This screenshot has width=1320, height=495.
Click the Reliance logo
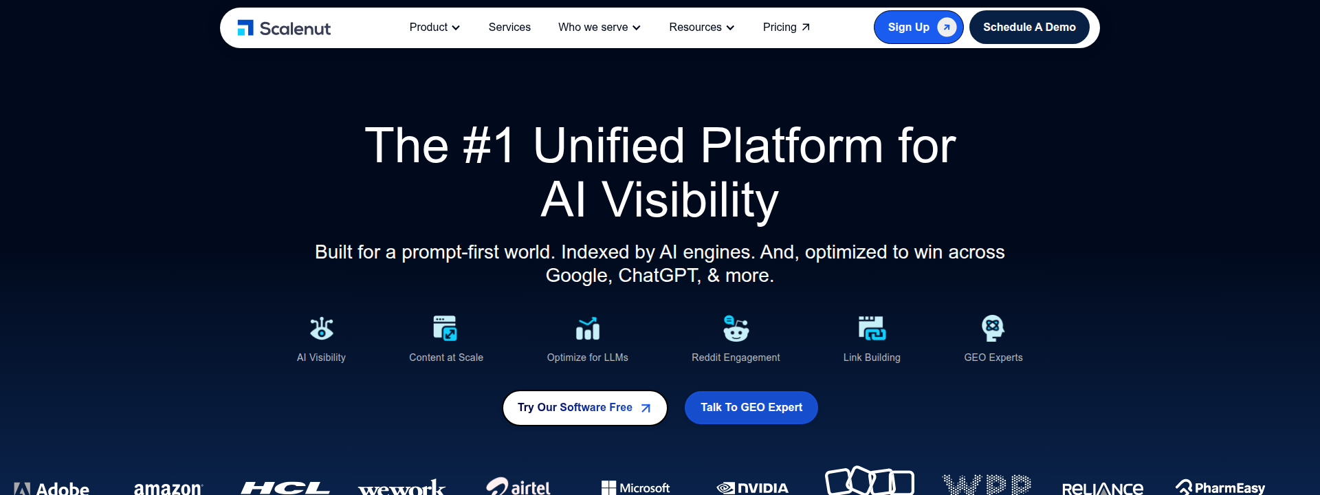click(x=1103, y=488)
